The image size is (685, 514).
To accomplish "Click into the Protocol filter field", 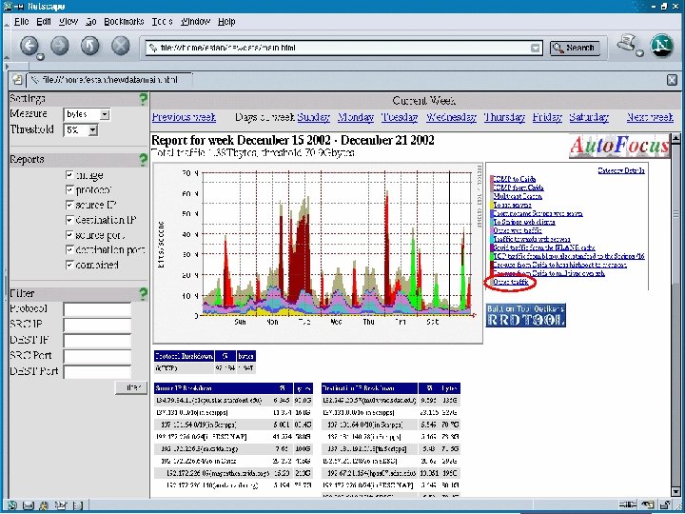I will click(x=97, y=309).
